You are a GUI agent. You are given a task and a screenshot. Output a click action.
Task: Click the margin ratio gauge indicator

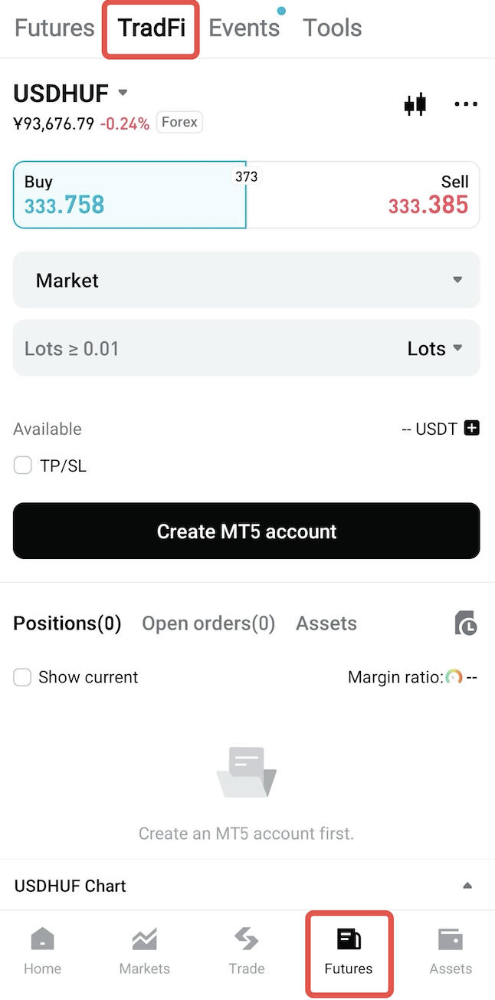[454, 677]
